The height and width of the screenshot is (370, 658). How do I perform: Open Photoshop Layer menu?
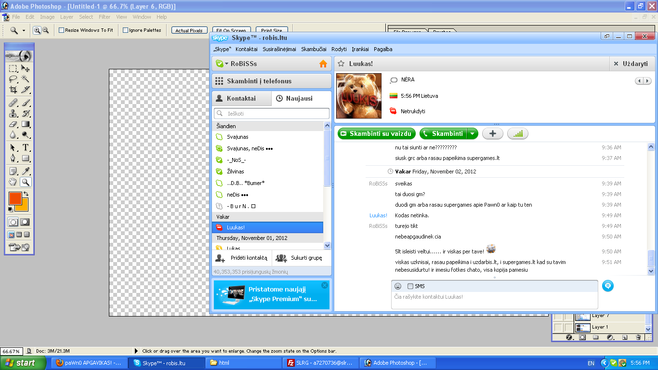(67, 17)
